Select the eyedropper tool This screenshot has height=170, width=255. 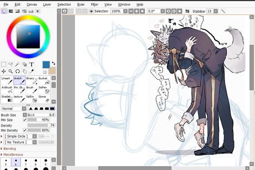pyautogui.click(x=31, y=71)
